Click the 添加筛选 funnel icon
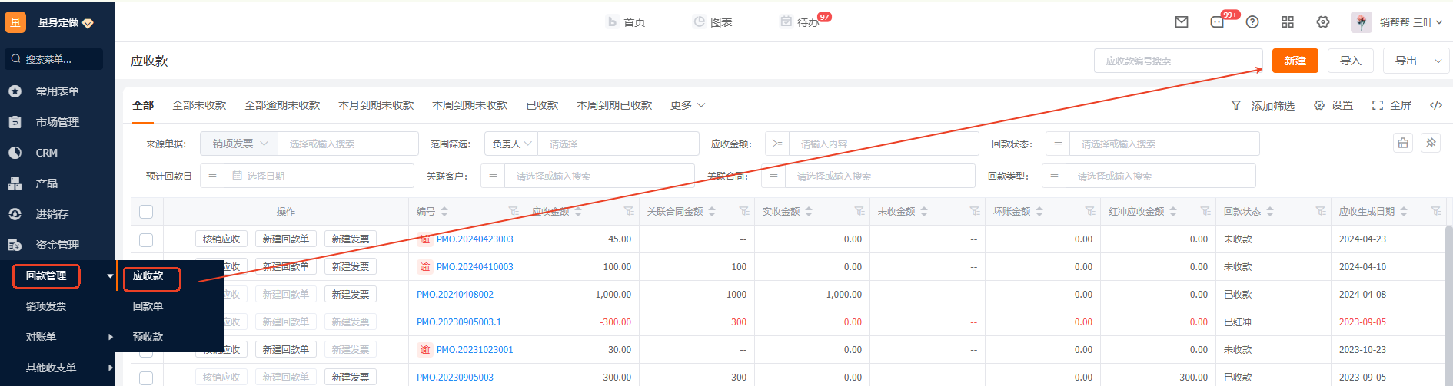1453x386 pixels. coord(1236,105)
